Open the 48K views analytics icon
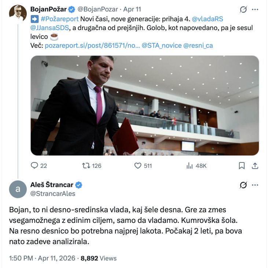Viewport: 275px width, 268px height. [x=190, y=166]
